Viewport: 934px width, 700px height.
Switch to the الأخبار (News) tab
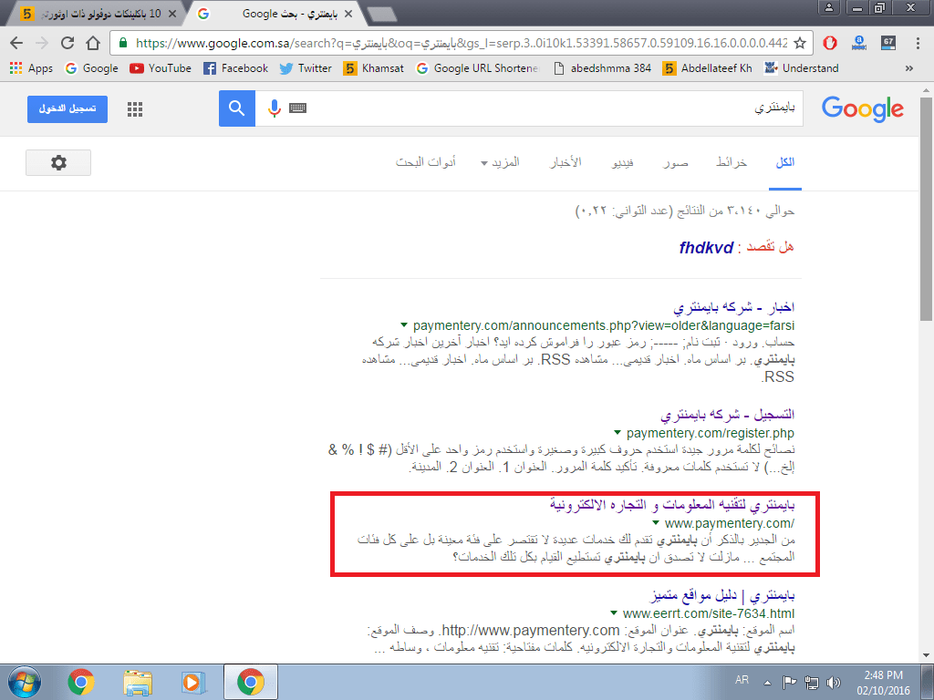[565, 162]
